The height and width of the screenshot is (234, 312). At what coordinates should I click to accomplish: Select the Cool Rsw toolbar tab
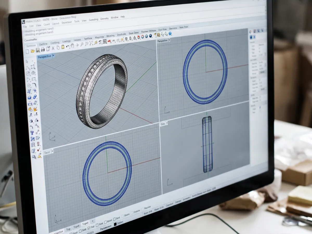tap(162, 30)
